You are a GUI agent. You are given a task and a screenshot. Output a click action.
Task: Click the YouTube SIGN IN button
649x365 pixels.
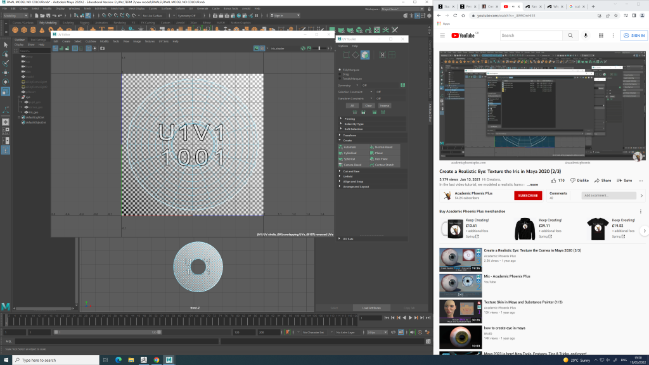tap(634, 35)
